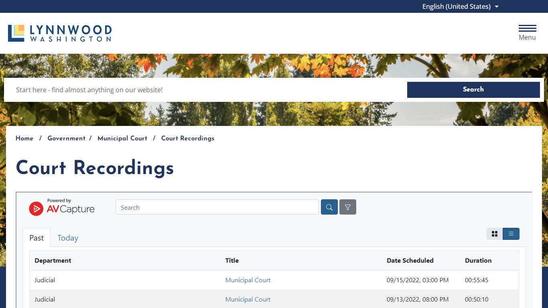Click the duration 00:55:45
Image resolution: width=548 pixels, height=308 pixels.
click(477, 280)
